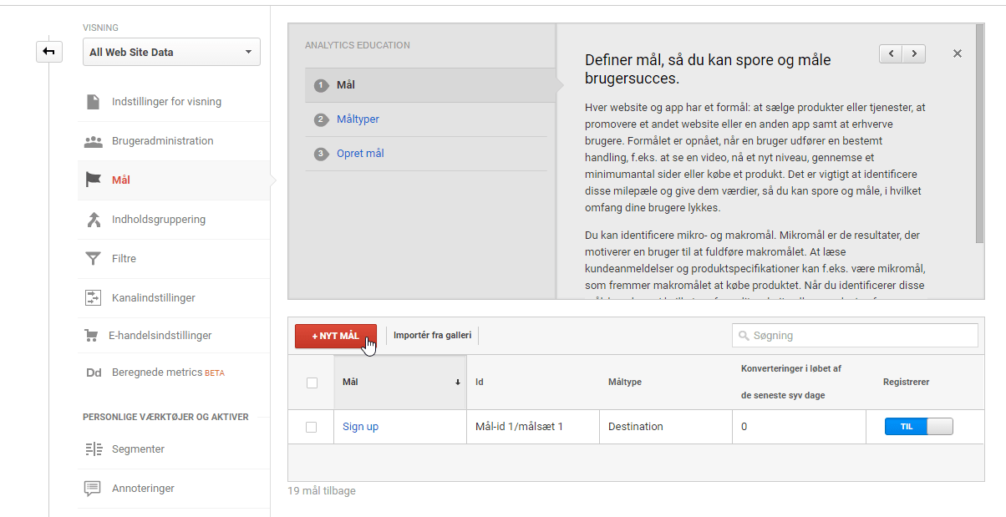1006x517 pixels.
Task: Open the Sign up goal link
Action: point(360,427)
